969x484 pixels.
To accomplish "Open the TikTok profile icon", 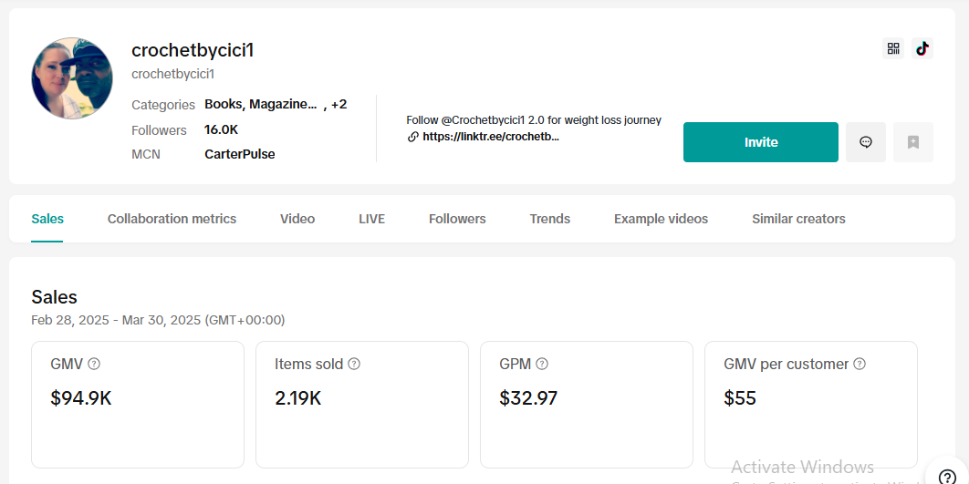I will click(x=922, y=48).
